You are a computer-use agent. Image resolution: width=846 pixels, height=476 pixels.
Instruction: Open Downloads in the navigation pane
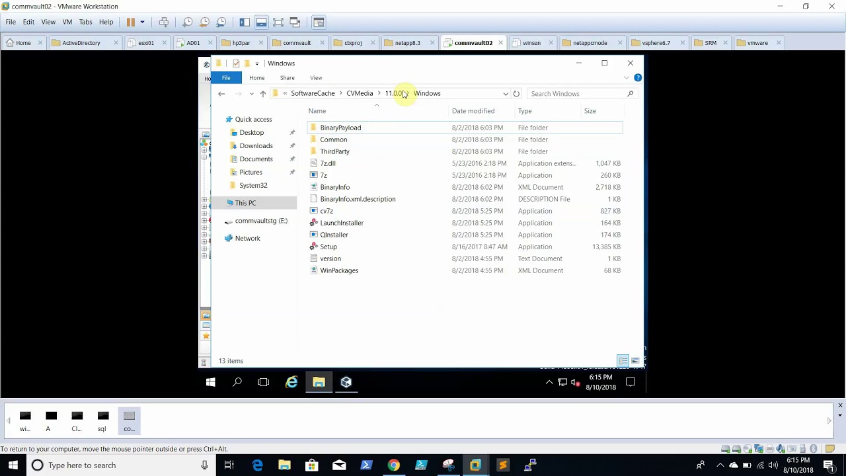click(x=256, y=146)
